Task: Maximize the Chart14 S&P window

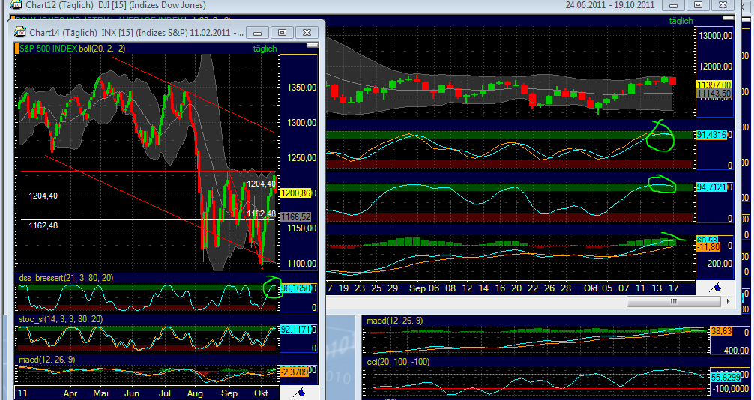Action: click(x=283, y=33)
